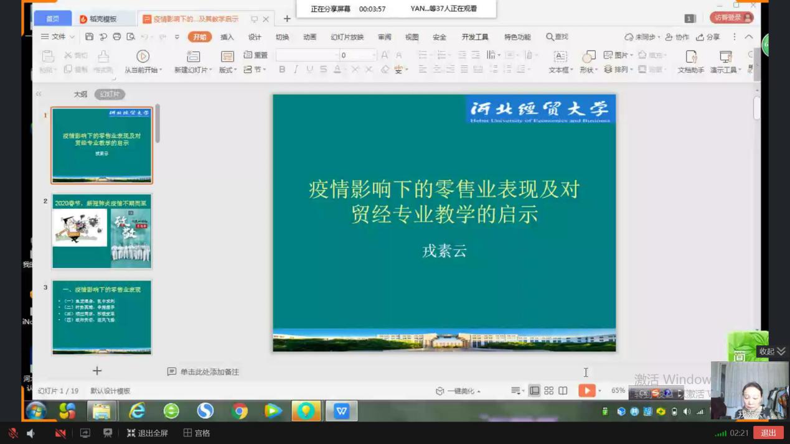Toggle the camera off icon in meeting bar

tap(60, 433)
